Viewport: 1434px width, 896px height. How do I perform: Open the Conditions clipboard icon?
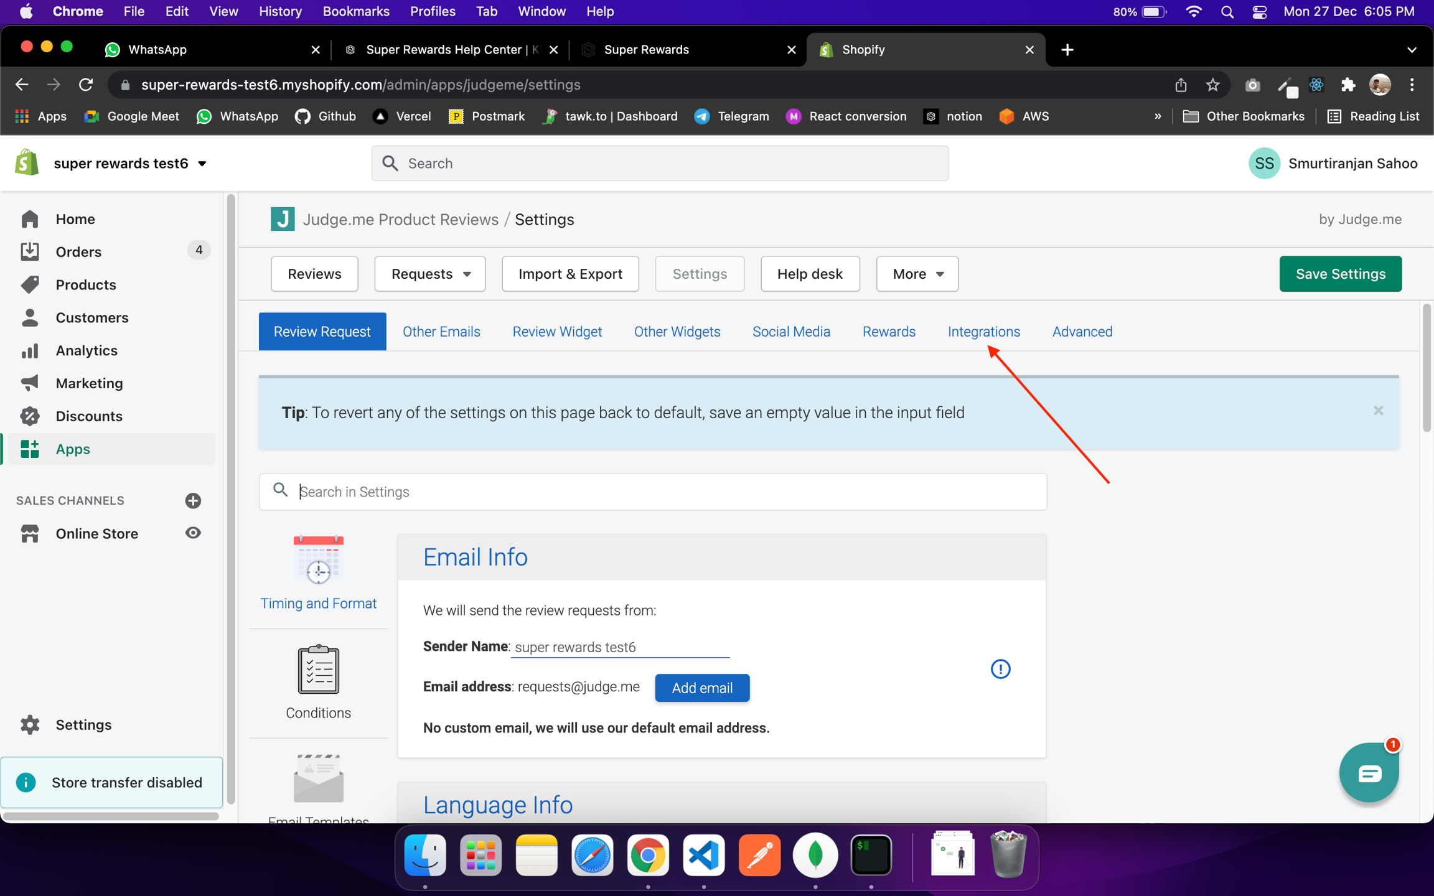[x=318, y=670]
